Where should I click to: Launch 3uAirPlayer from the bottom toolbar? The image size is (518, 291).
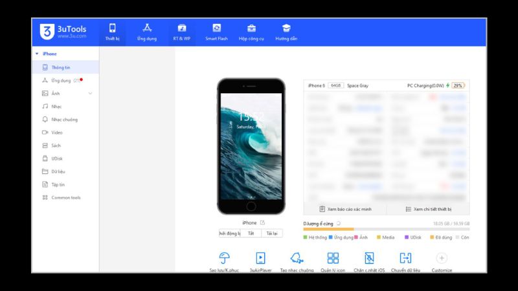tap(260, 258)
